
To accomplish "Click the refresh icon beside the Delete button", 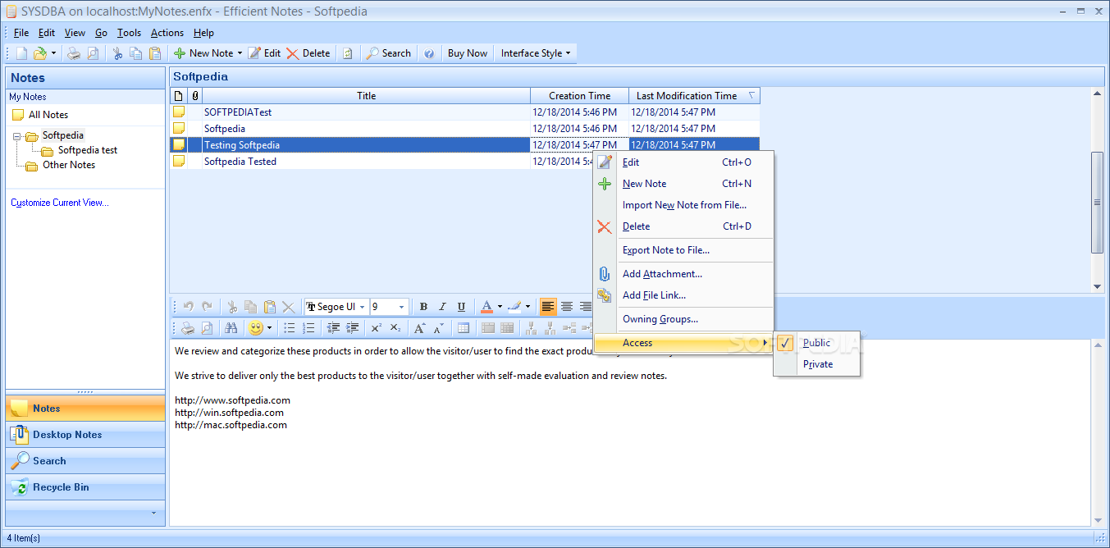I will point(348,53).
